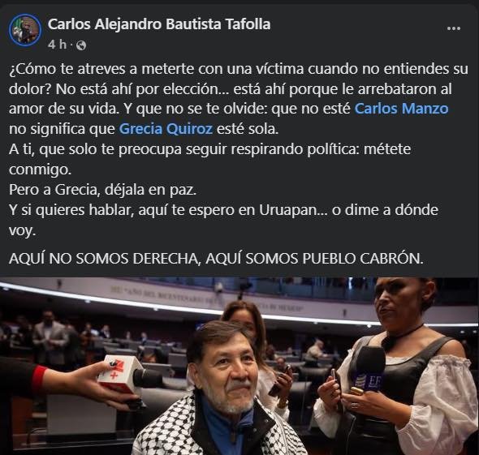Image resolution: width=479 pixels, height=455 pixels.
Task: Open the tagged Grecia Quiroz profile link
Action: coord(166,129)
